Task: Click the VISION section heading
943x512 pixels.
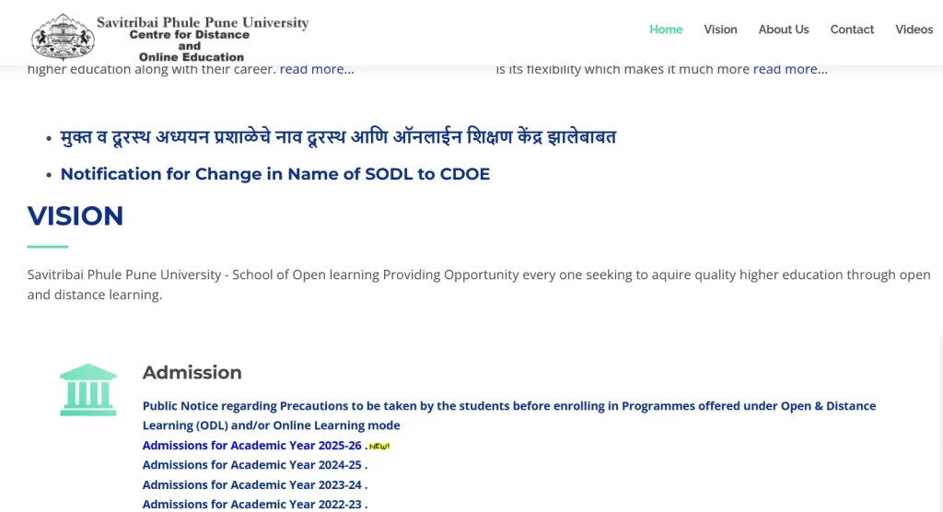Action: pos(76,216)
